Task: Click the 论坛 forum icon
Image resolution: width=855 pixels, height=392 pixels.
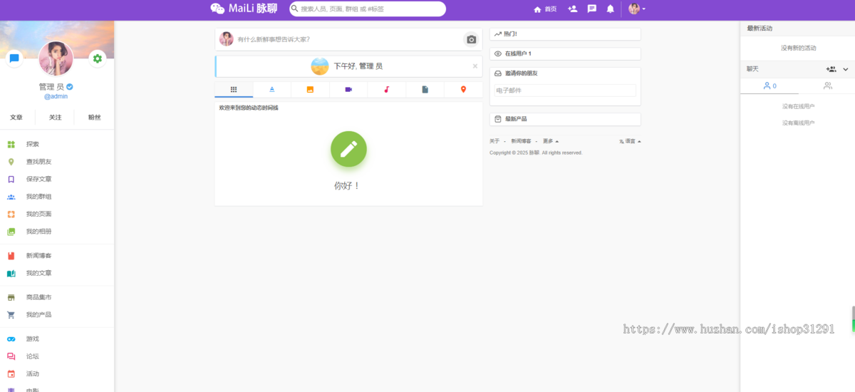Action: 11,356
